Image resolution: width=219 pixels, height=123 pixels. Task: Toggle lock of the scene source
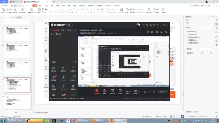point(54,34)
